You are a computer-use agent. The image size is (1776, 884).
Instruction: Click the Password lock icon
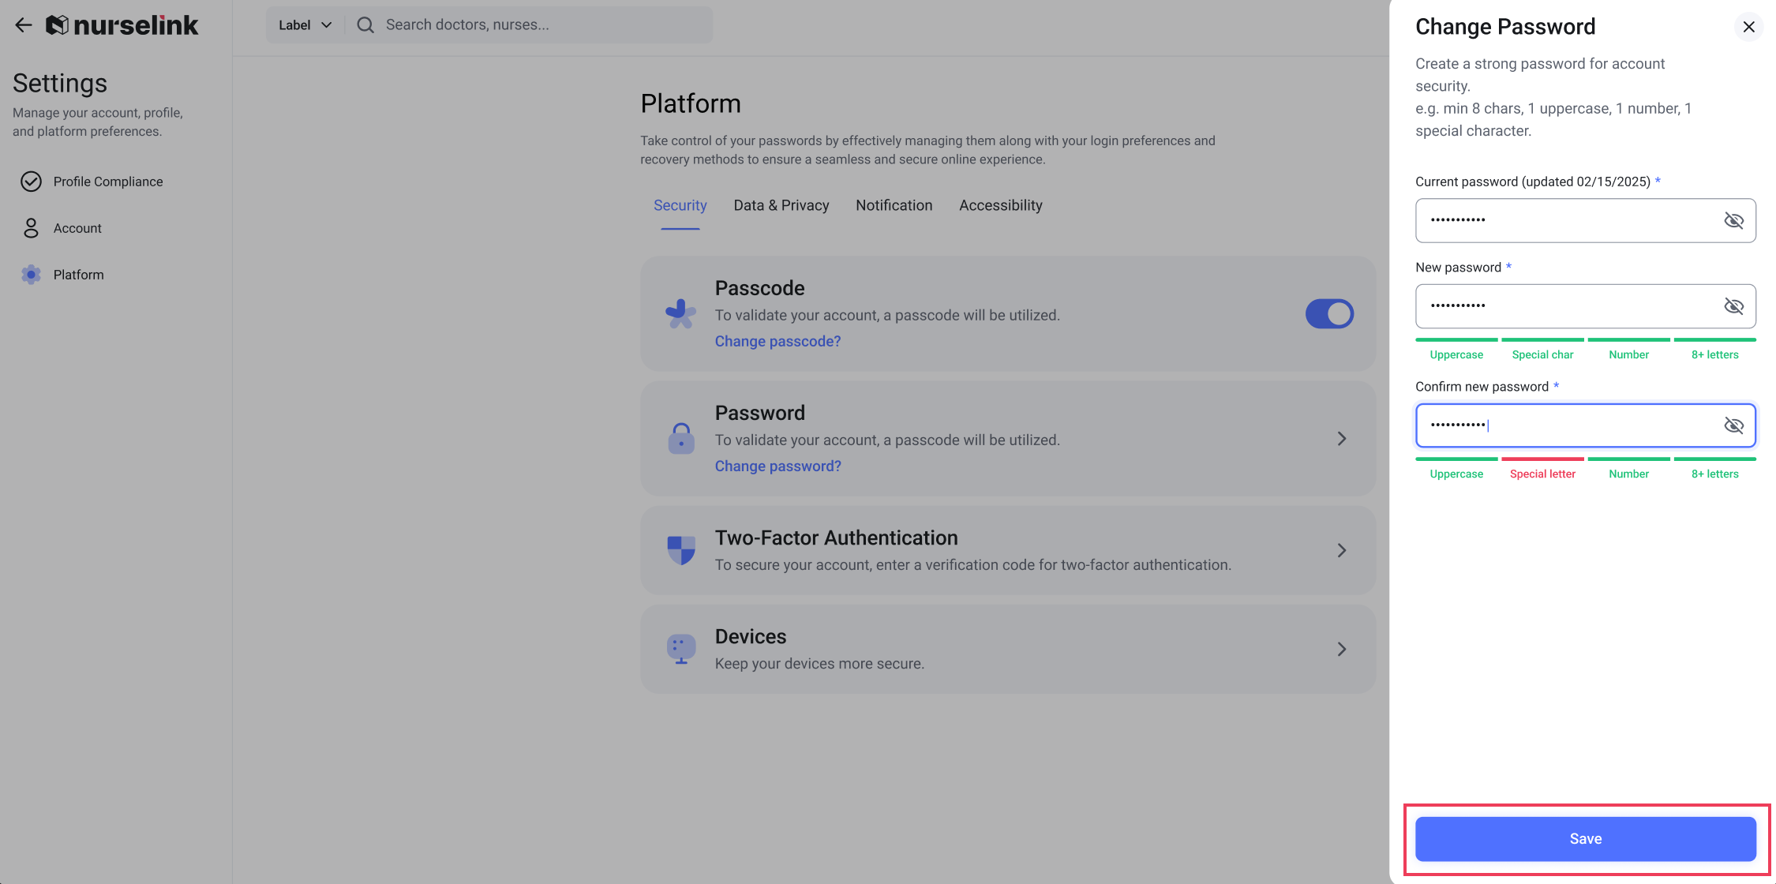[680, 439]
